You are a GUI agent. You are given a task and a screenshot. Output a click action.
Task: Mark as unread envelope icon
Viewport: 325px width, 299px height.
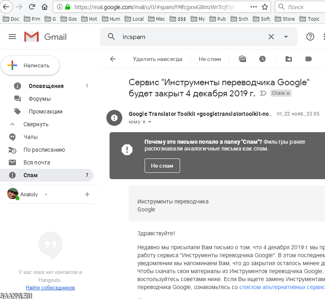click(x=243, y=59)
